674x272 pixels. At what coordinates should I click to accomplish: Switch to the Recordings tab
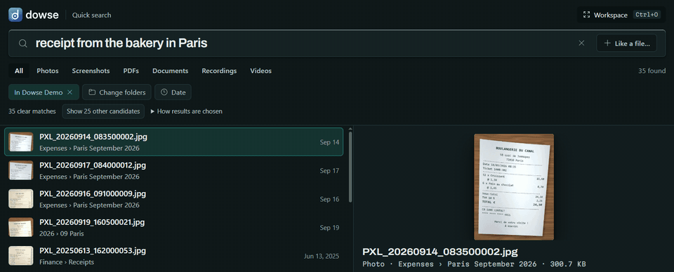(x=219, y=71)
